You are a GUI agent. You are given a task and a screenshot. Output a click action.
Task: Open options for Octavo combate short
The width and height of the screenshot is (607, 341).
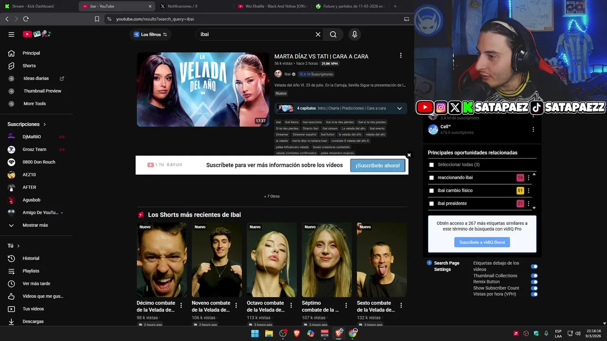pos(291,306)
